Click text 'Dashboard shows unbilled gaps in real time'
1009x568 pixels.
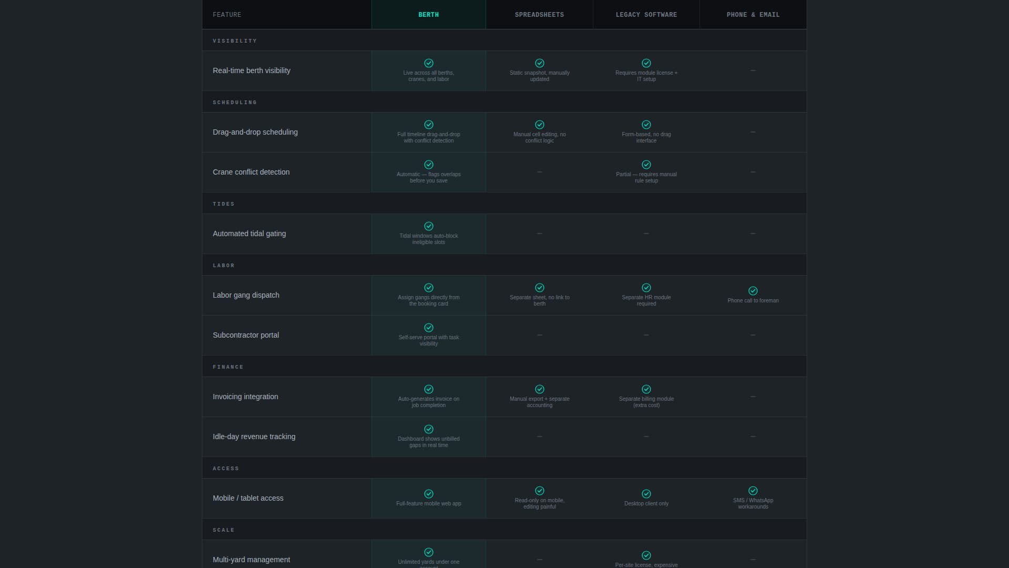point(429,442)
